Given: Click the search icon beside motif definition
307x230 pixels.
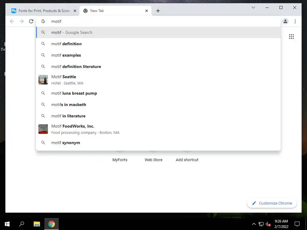Looking at the screenshot, I should 43,44.
